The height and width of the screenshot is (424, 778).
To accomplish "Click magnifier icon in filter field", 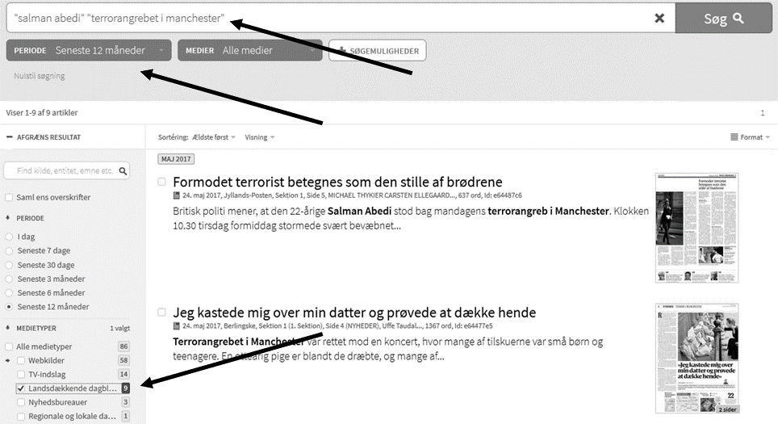I will pos(123,170).
